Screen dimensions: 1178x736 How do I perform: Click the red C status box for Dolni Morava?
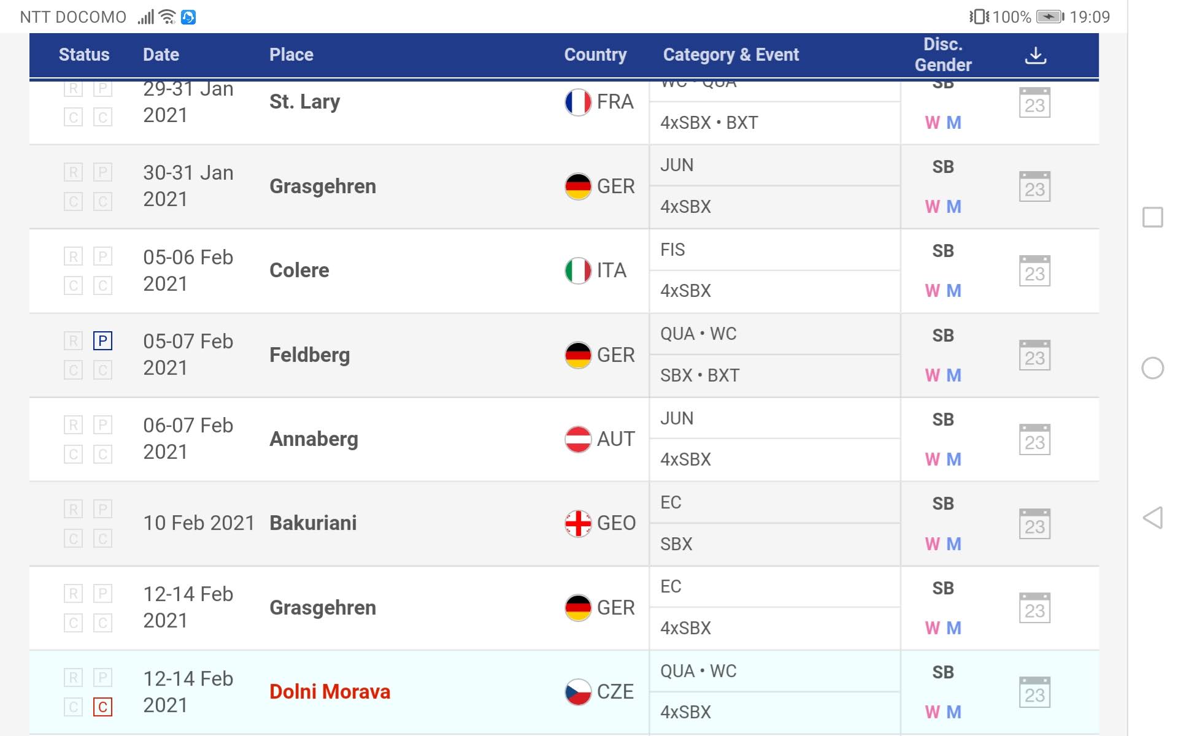[x=102, y=707]
